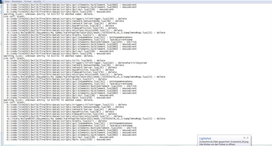Click InGameMenu.lua(721) leaveCurrentGame line below warning 413721
Screen dimensions: 272x146
pyautogui.click(x=70, y=84)
